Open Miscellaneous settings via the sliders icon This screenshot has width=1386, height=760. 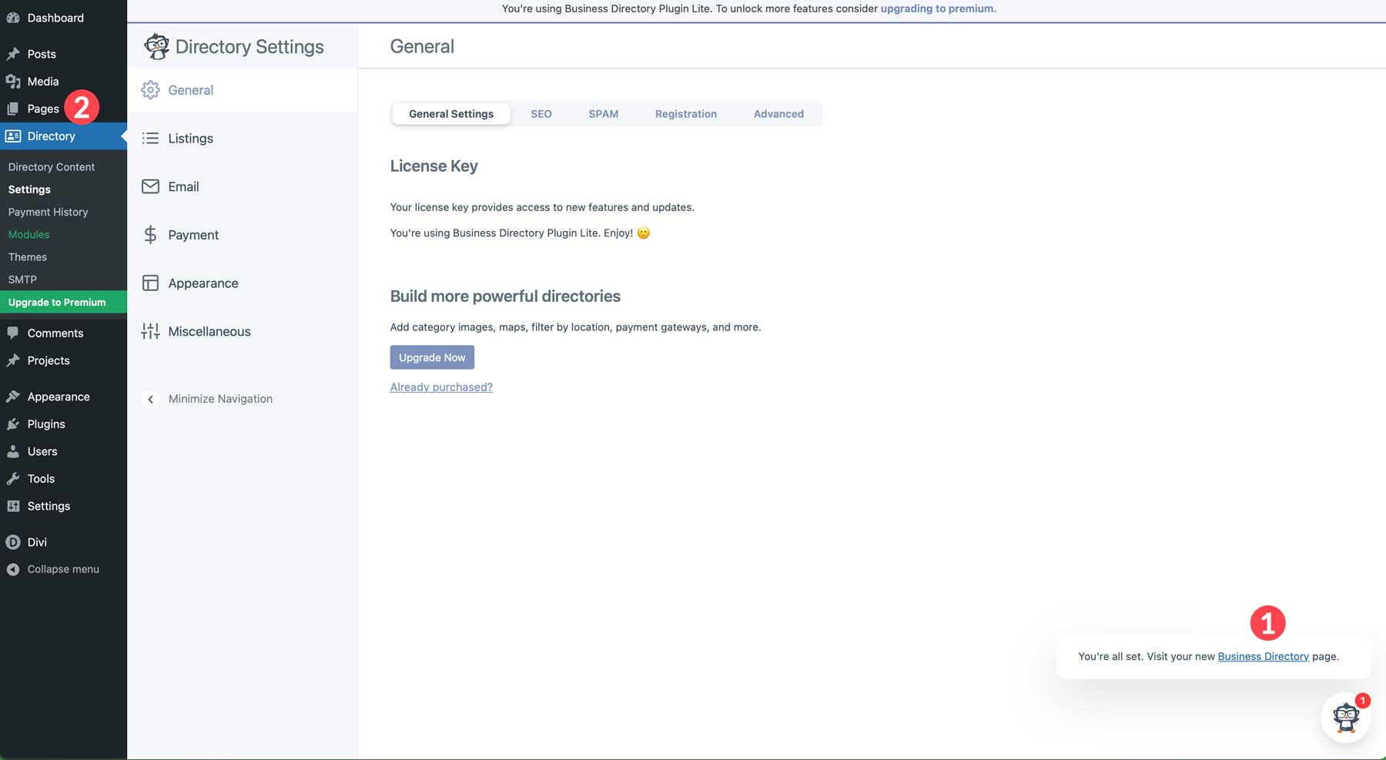(x=151, y=331)
